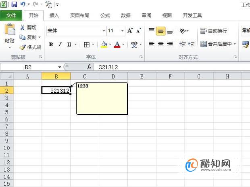Open the File (文件) tab

click(x=11, y=15)
